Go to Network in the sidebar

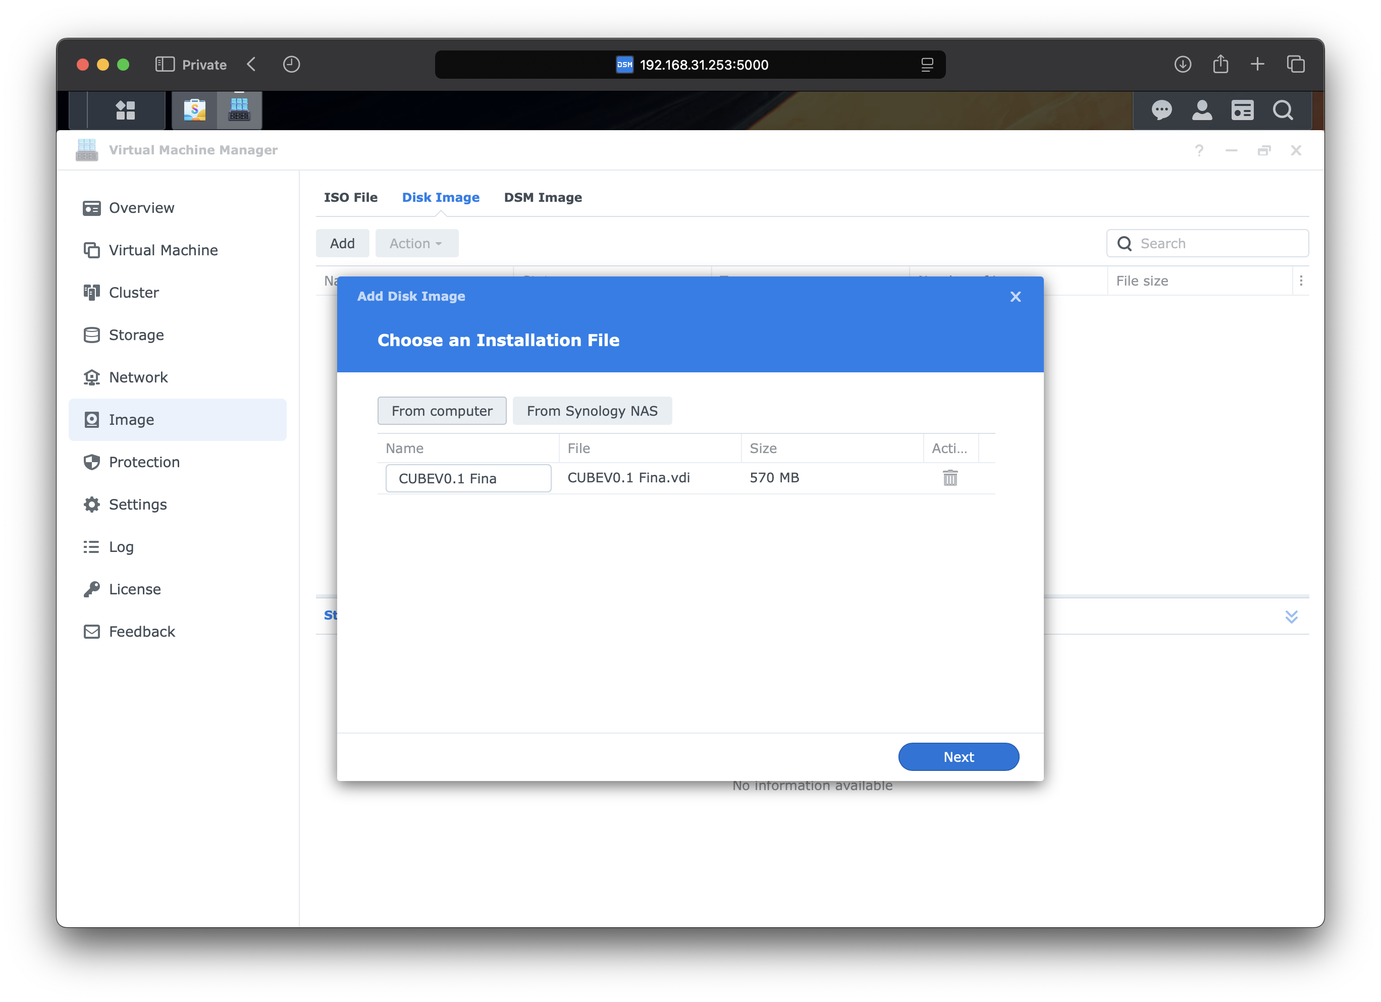pos(138,377)
